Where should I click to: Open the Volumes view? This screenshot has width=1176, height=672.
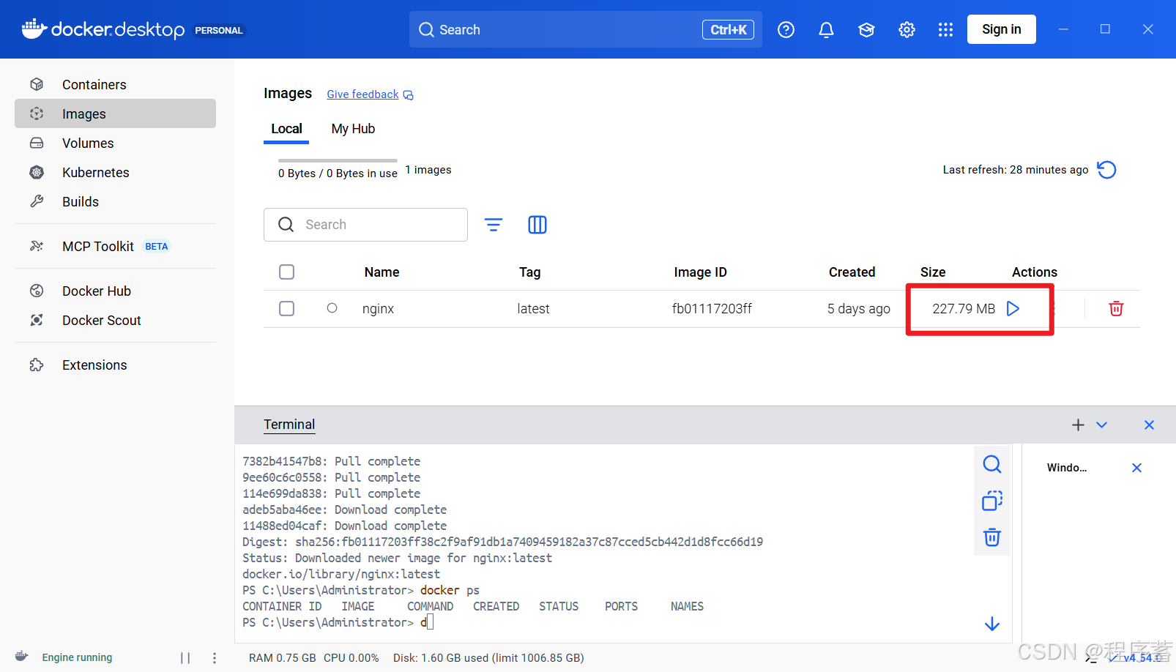[x=115, y=143]
